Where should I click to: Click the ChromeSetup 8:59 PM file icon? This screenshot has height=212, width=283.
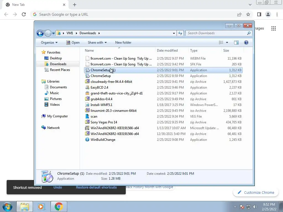coord(87,76)
